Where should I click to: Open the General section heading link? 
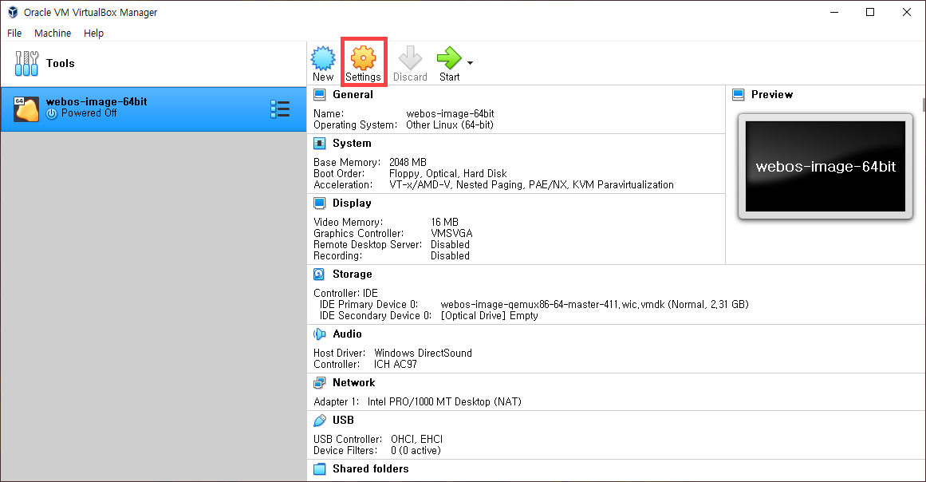coord(353,94)
